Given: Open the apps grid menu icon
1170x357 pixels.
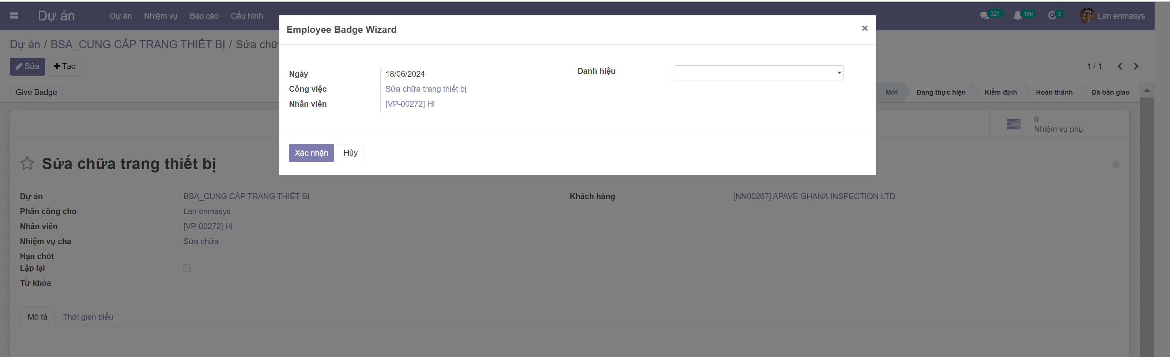Looking at the screenshot, I should coord(14,16).
